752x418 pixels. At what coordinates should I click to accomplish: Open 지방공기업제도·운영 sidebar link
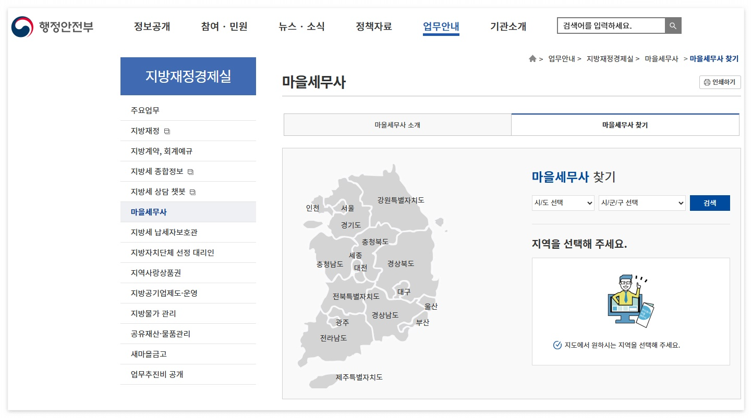(x=188, y=293)
